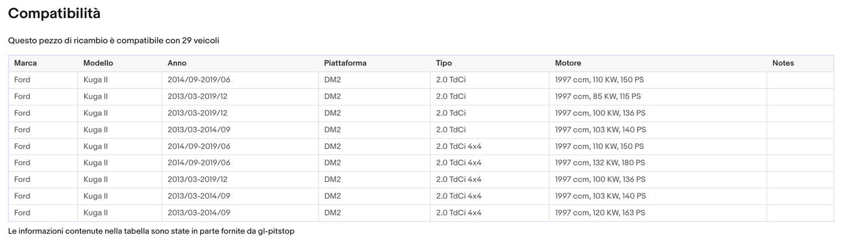
Task: Select the first row's Ford cell
Action: pyautogui.click(x=22, y=79)
